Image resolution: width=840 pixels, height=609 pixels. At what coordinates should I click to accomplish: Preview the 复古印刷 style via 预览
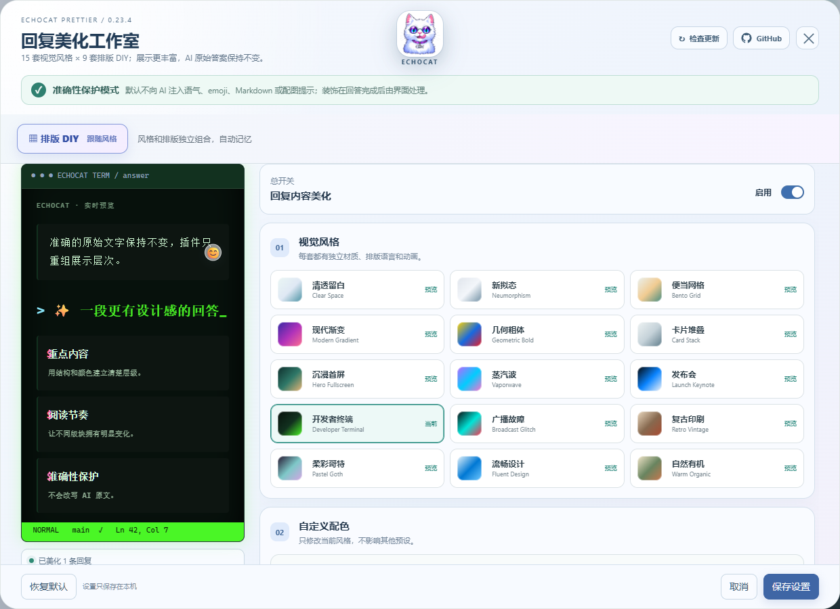click(791, 424)
